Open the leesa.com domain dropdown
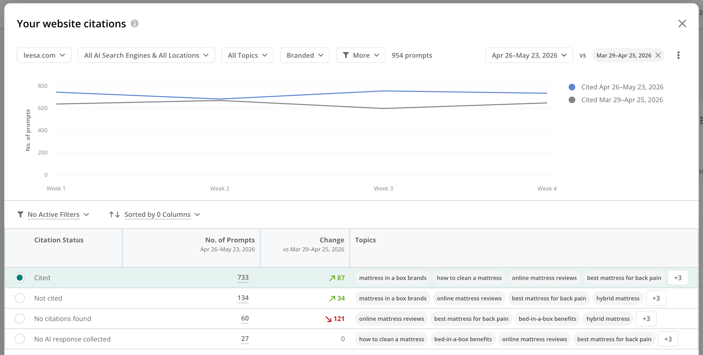The height and width of the screenshot is (355, 703). (x=44, y=55)
